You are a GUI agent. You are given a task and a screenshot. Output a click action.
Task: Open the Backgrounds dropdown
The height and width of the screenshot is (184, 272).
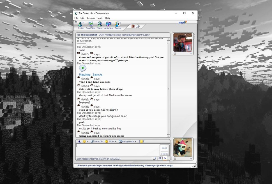[128, 141]
